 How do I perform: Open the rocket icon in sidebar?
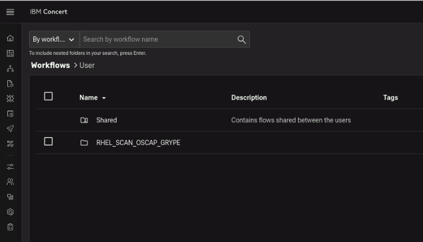(10, 129)
